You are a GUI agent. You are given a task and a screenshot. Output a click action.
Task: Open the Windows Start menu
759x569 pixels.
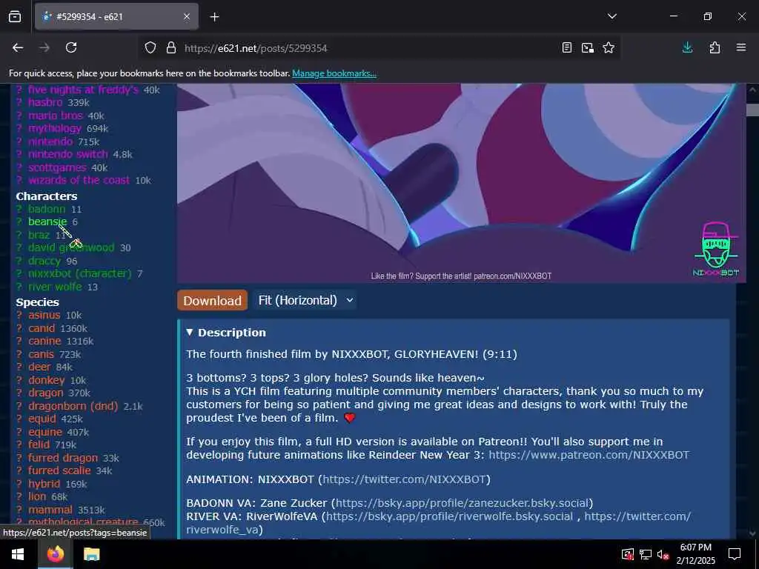click(18, 554)
